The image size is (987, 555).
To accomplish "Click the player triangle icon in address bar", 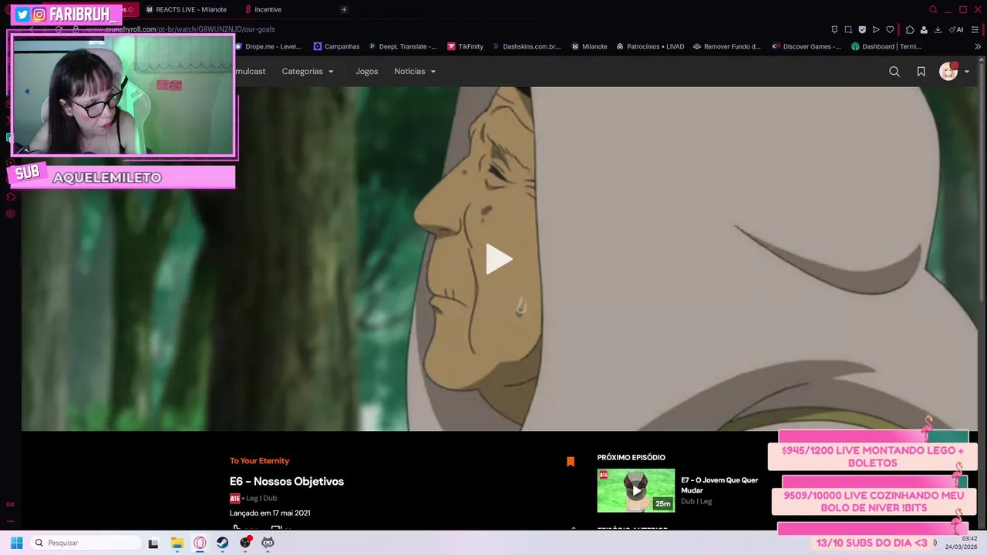I will tap(876, 29).
